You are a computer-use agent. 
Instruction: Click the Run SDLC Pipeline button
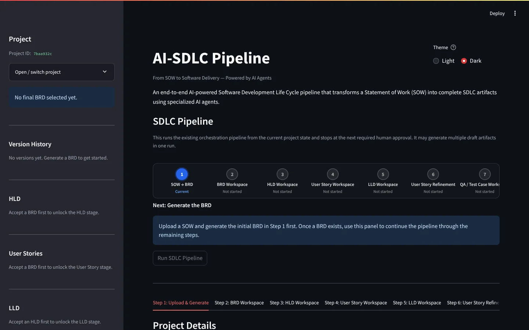180,258
